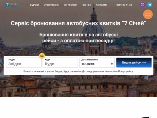Viewport: 157px width, 118px height.
Task: Open the Telegram contact icon
Action: coord(150,5)
